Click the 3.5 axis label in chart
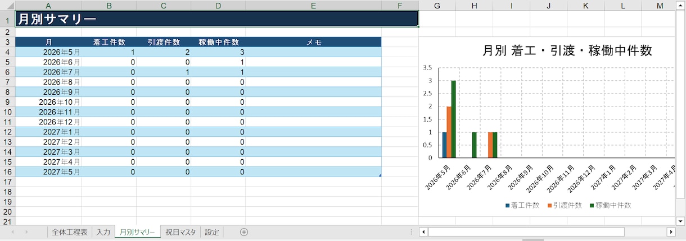This screenshot has width=686, height=241. point(427,68)
